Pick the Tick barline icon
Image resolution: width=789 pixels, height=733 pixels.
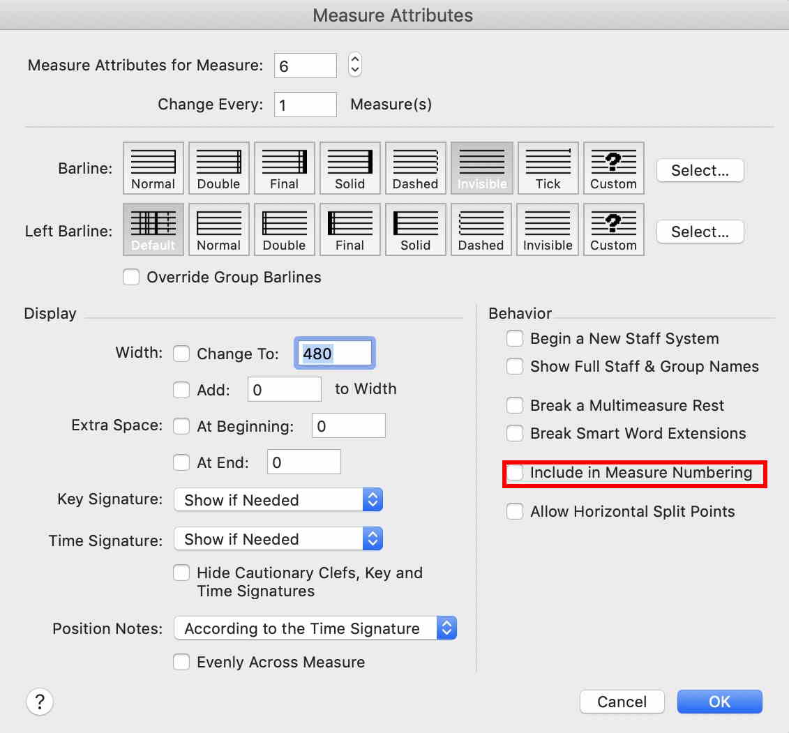(548, 168)
